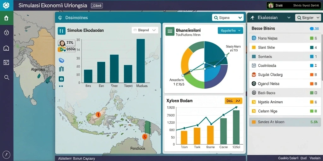Toggle the green box on Nana Nejas row
Screen dimensions: 323x161
[x=312, y=38]
